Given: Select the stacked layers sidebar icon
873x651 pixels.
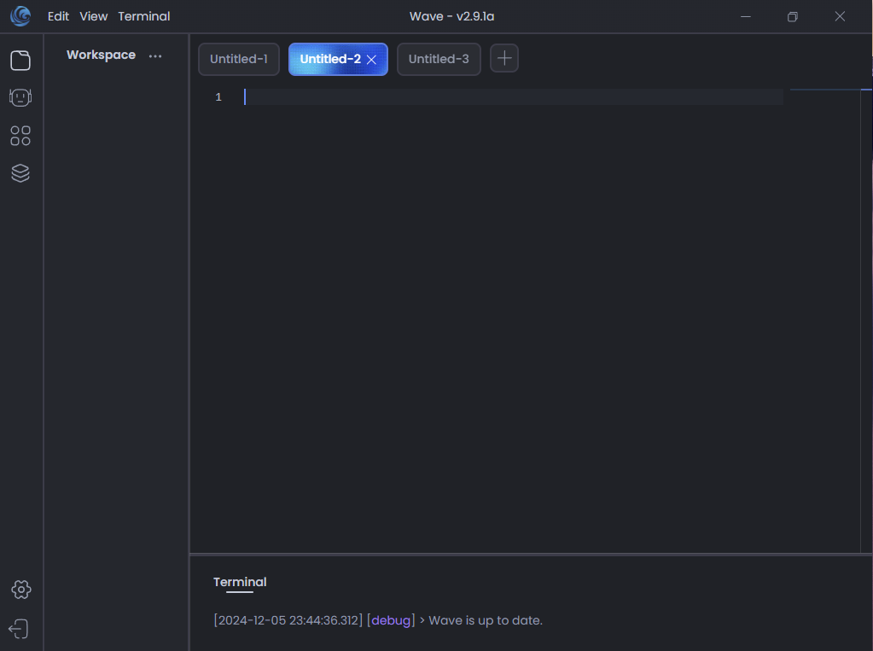Looking at the screenshot, I should (x=20, y=173).
